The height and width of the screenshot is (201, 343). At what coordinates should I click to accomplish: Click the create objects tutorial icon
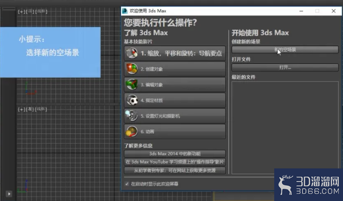pos(132,69)
